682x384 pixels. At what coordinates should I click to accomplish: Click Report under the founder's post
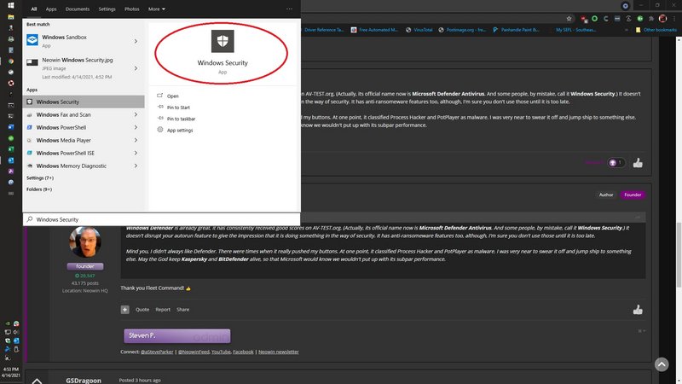click(163, 310)
